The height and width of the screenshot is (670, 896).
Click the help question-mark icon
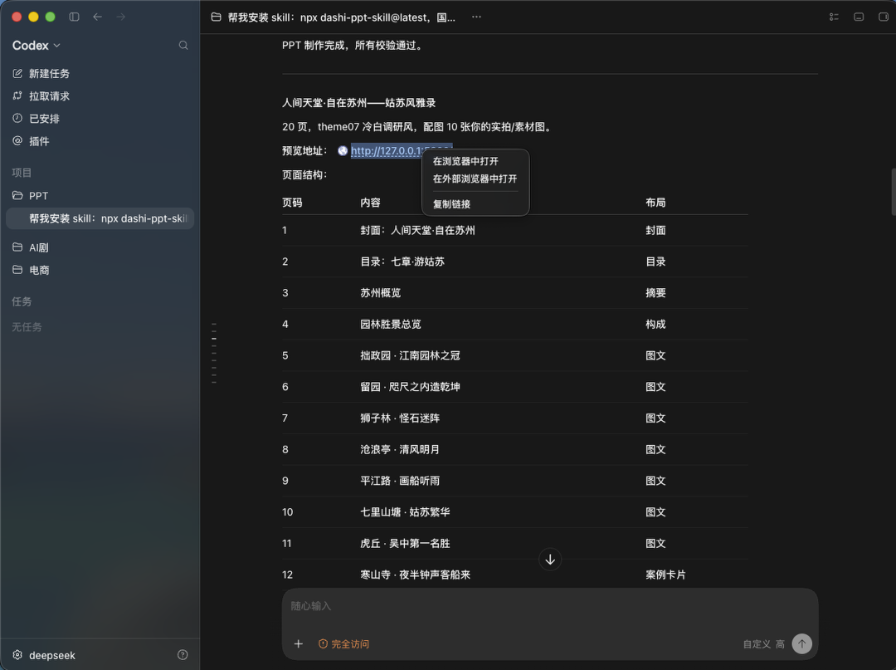[183, 655]
